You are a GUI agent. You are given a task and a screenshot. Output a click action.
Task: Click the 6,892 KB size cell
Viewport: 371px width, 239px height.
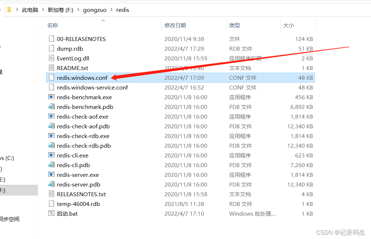click(302, 107)
